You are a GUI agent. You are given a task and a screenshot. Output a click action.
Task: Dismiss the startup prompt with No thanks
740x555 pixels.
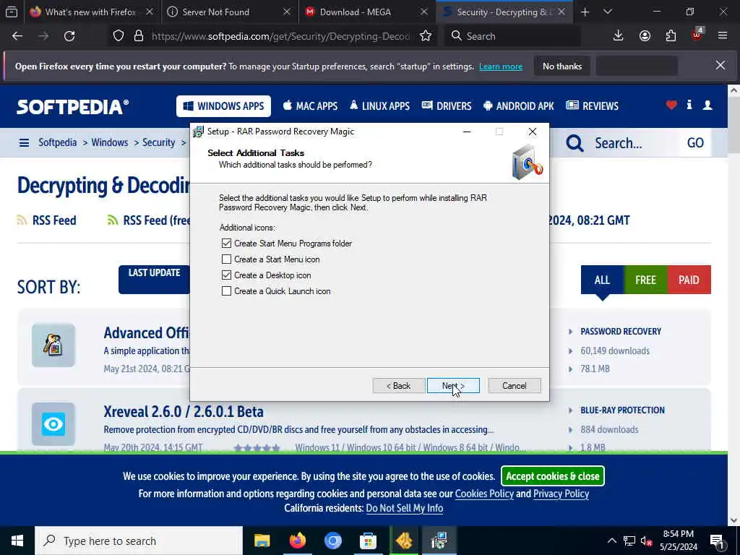point(562,66)
